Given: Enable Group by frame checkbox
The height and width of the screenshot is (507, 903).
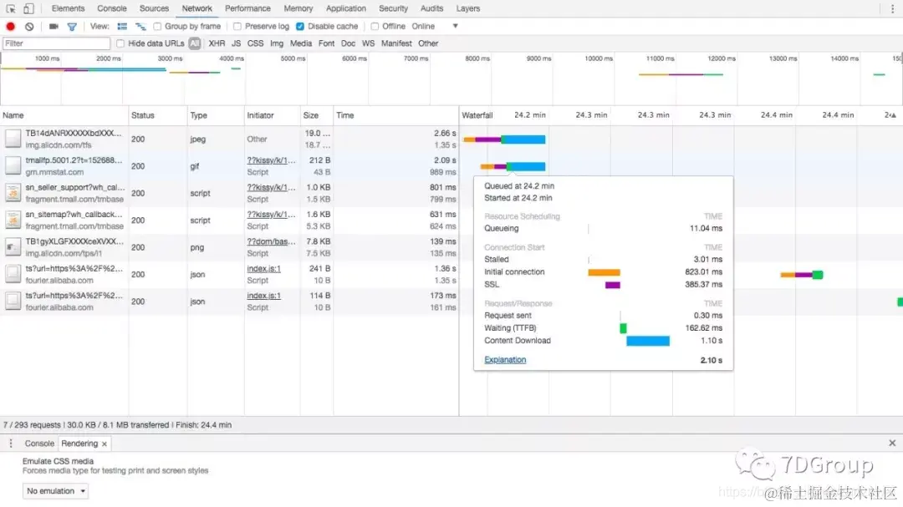Looking at the screenshot, I should point(157,27).
